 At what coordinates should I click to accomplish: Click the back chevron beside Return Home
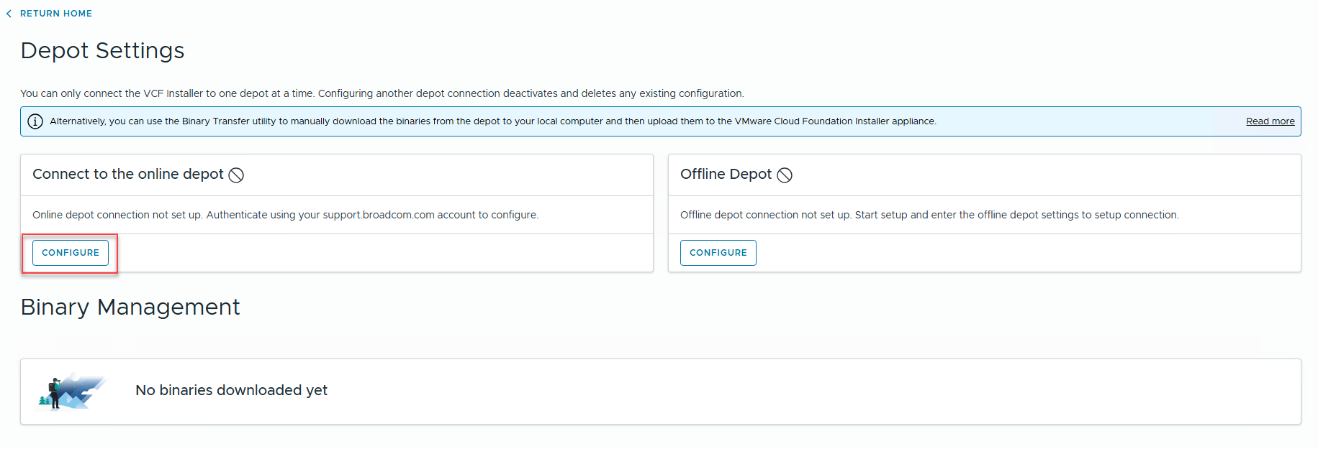pyautogui.click(x=9, y=14)
